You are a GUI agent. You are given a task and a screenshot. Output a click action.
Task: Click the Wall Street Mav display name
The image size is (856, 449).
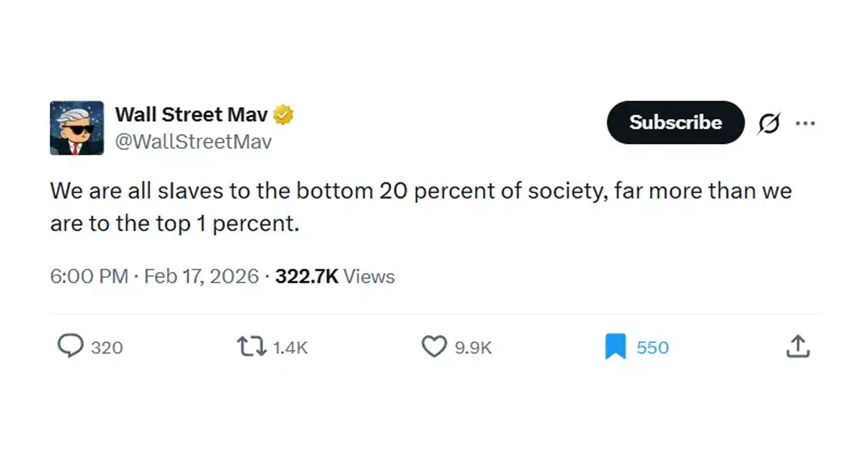[x=192, y=114]
